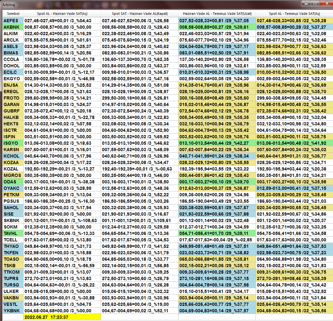This screenshot has width=333, height=321.
Task: Select the HEKTS symbol cell
Action: pyautogui.click(x=13, y=124)
